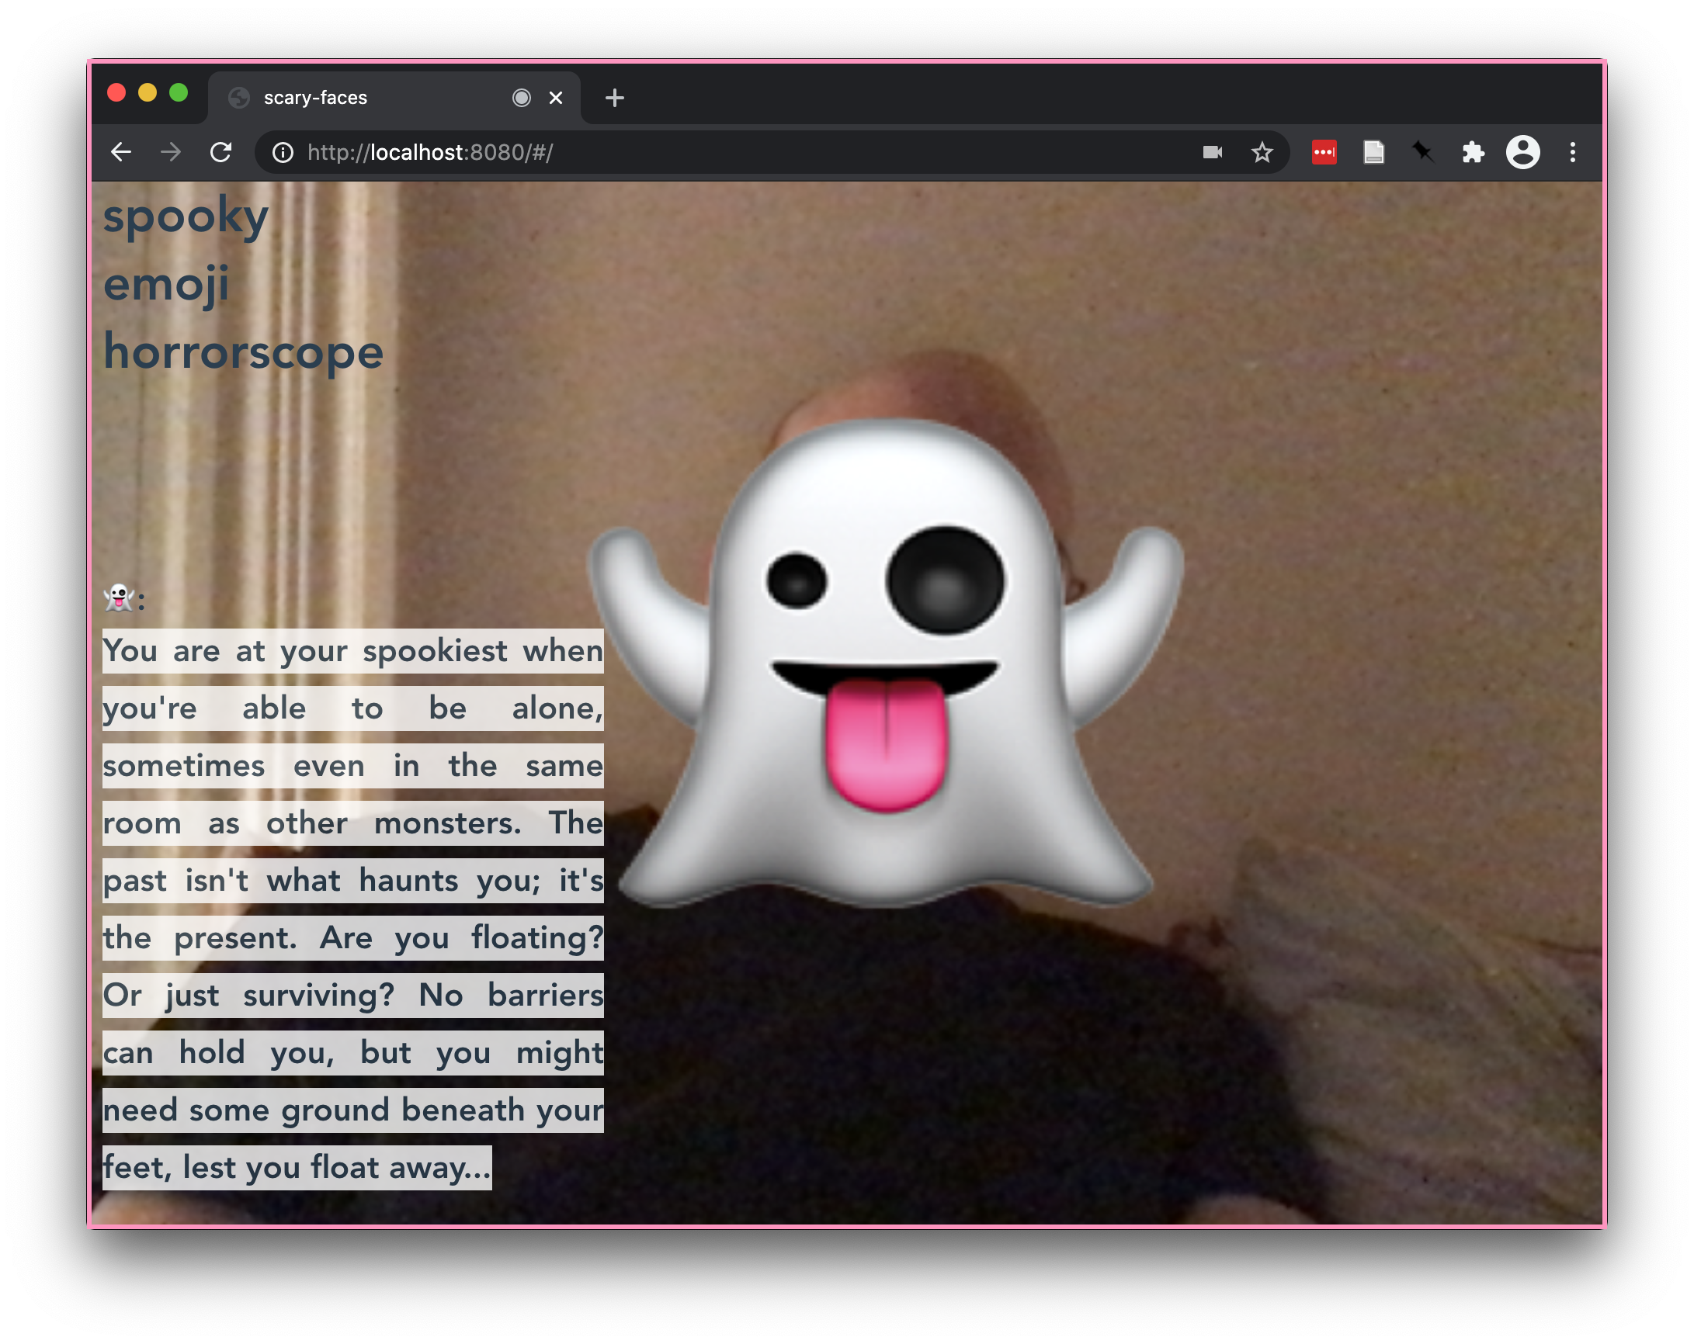Viewport: 1694px width, 1344px height.
Task: Click the black pin extension icon
Action: [x=1422, y=152]
